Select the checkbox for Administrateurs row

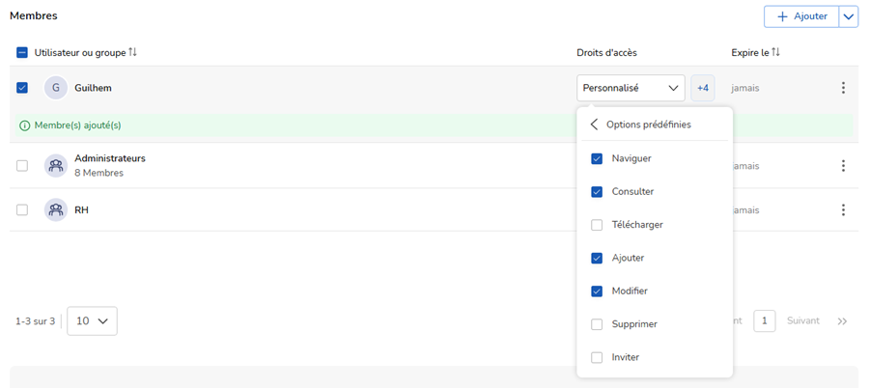click(22, 166)
